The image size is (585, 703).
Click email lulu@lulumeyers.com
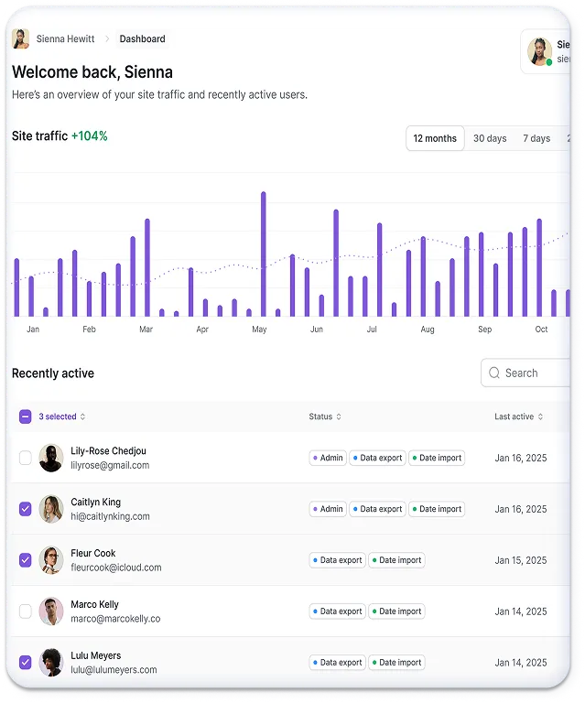(114, 670)
